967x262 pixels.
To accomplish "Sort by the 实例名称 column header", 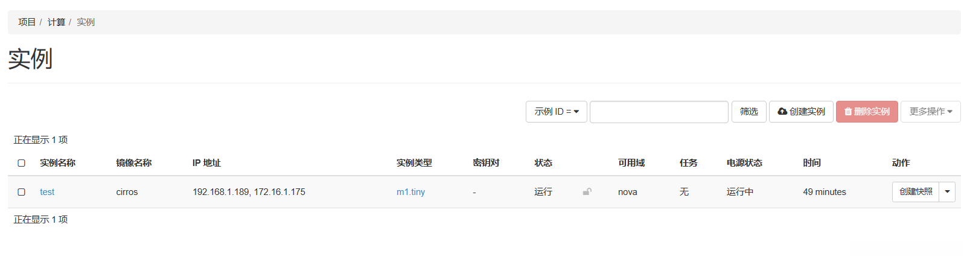I will point(57,163).
